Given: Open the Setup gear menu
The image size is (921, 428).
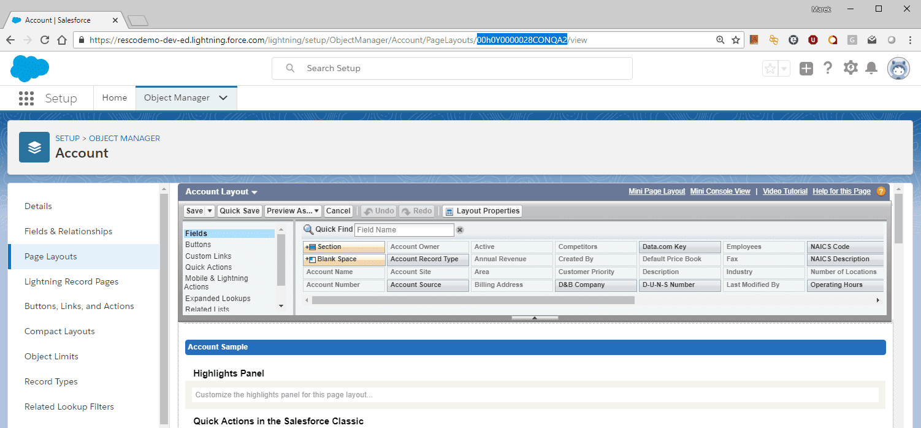Looking at the screenshot, I should coord(850,68).
